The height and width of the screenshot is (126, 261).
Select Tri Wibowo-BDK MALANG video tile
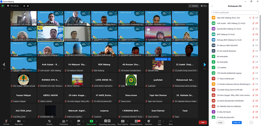pyautogui.click(x=51, y=34)
